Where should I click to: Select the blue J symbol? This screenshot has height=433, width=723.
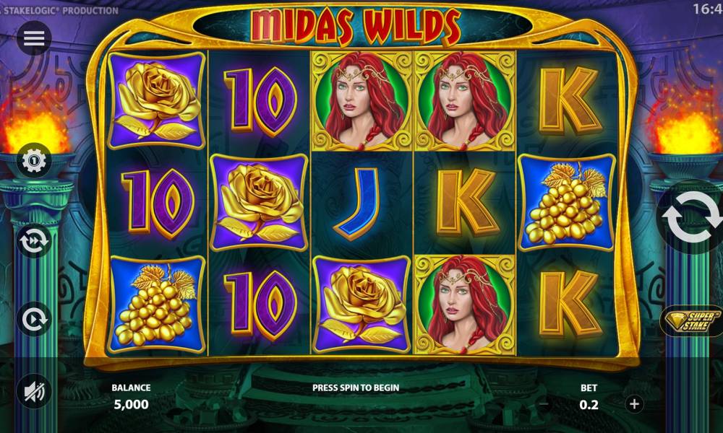coord(361,204)
